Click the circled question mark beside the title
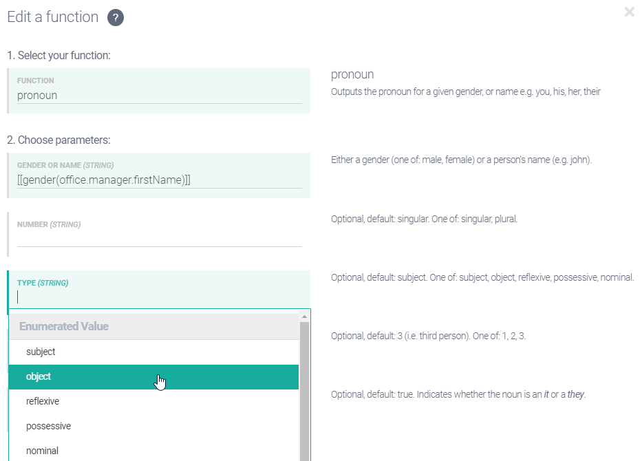640x461 pixels. (117, 17)
